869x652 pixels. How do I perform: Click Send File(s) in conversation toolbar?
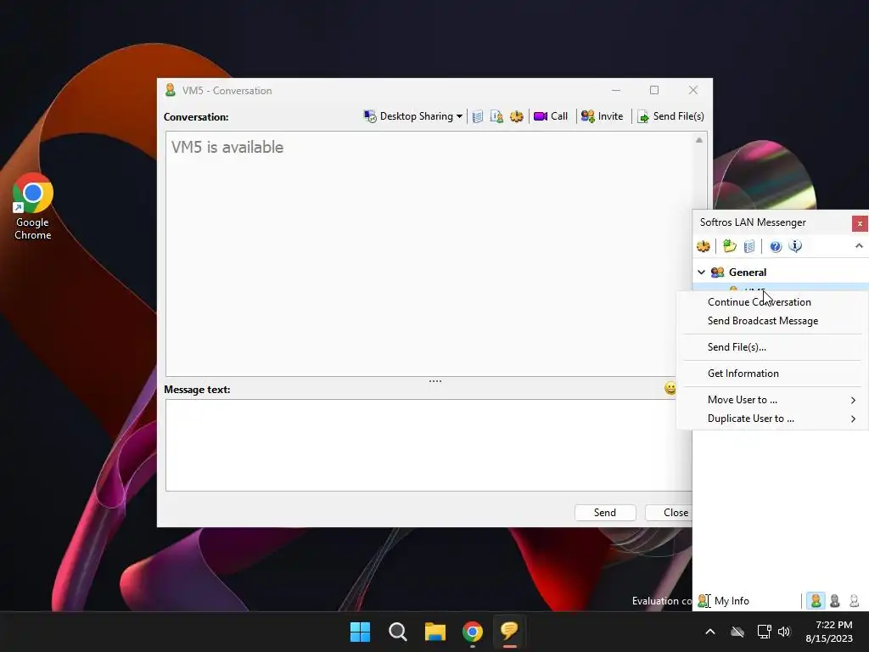point(671,116)
